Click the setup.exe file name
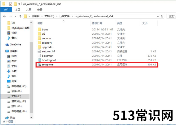Viewport: 176px width, 125px height. pyautogui.click(x=47, y=65)
